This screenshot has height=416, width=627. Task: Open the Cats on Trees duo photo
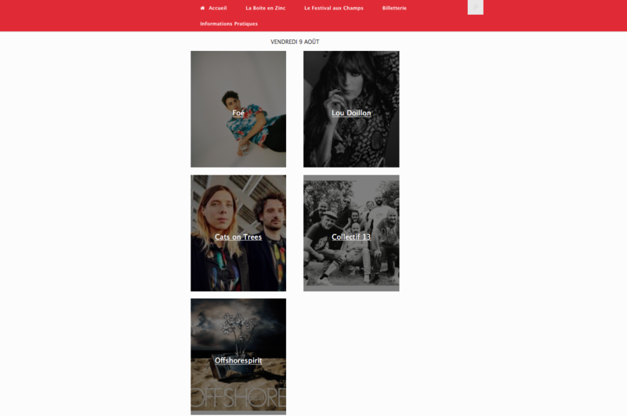pyautogui.click(x=238, y=233)
